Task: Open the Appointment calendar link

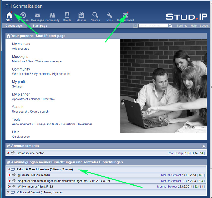Action: [x=26, y=99]
